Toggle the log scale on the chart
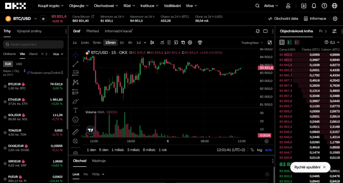 tap(259, 150)
